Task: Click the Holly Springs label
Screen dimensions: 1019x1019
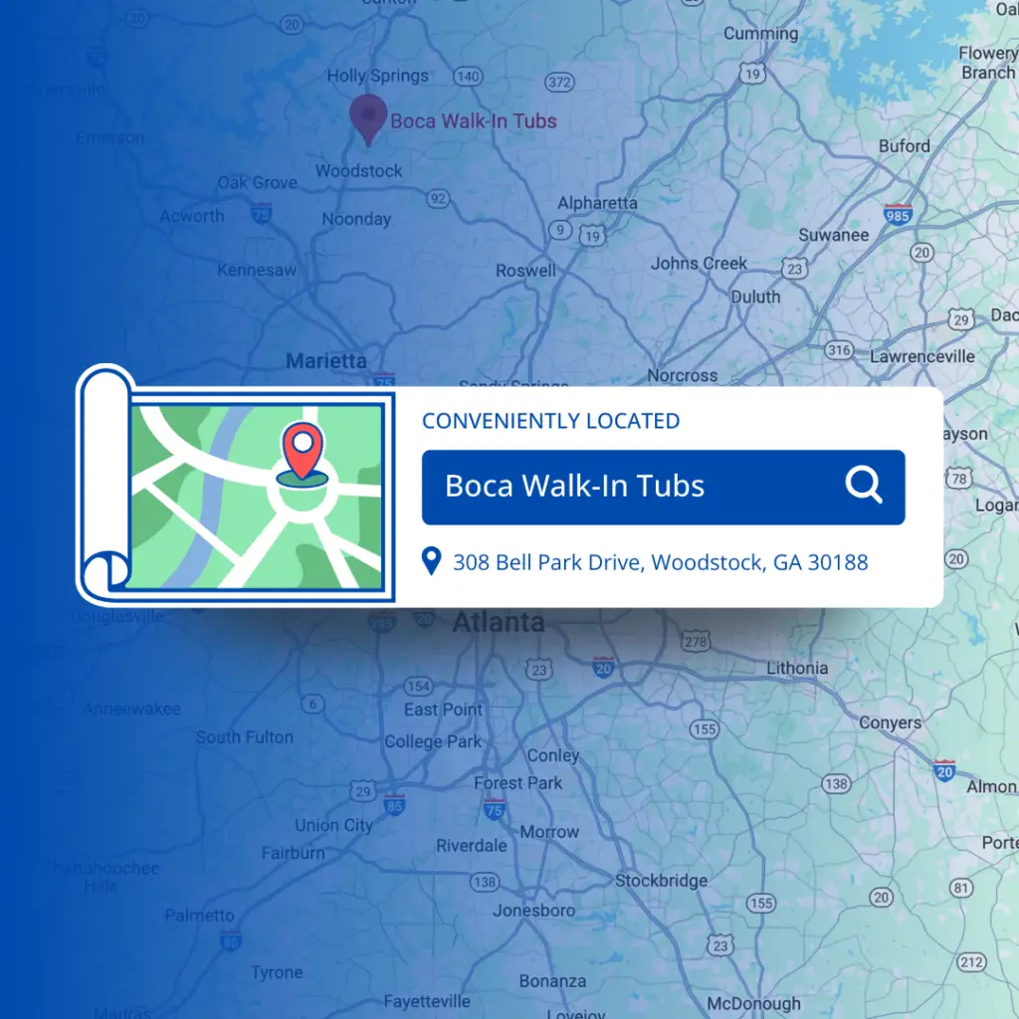Action: click(x=377, y=76)
